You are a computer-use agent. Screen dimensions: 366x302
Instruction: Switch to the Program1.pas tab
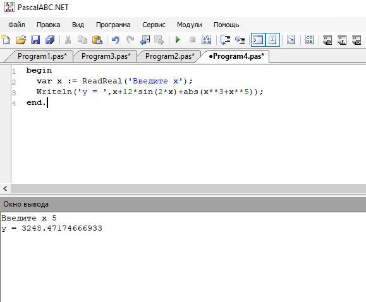(x=42, y=56)
